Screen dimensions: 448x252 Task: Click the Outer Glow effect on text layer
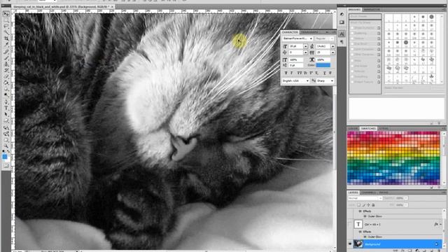click(375, 237)
